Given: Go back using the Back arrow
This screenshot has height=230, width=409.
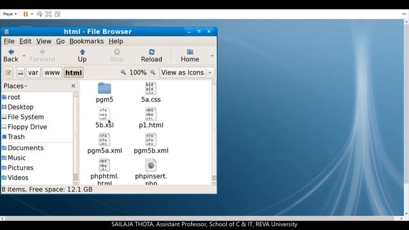Looking at the screenshot, I should pos(11,56).
